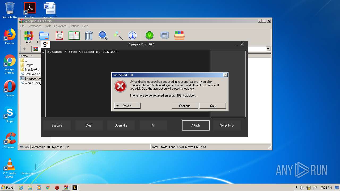Open Google Chrome desktop shortcut
Viewport: 340px width, 191px height.
[10, 64]
